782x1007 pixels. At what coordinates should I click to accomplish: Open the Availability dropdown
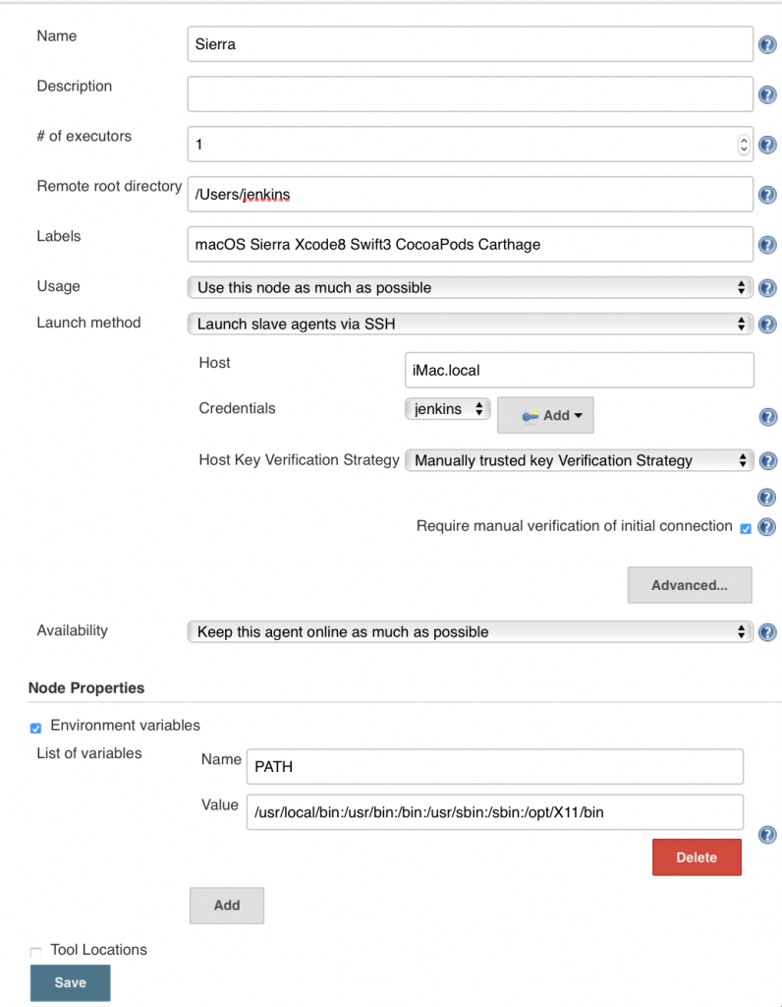pyautogui.click(x=470, y=631)
